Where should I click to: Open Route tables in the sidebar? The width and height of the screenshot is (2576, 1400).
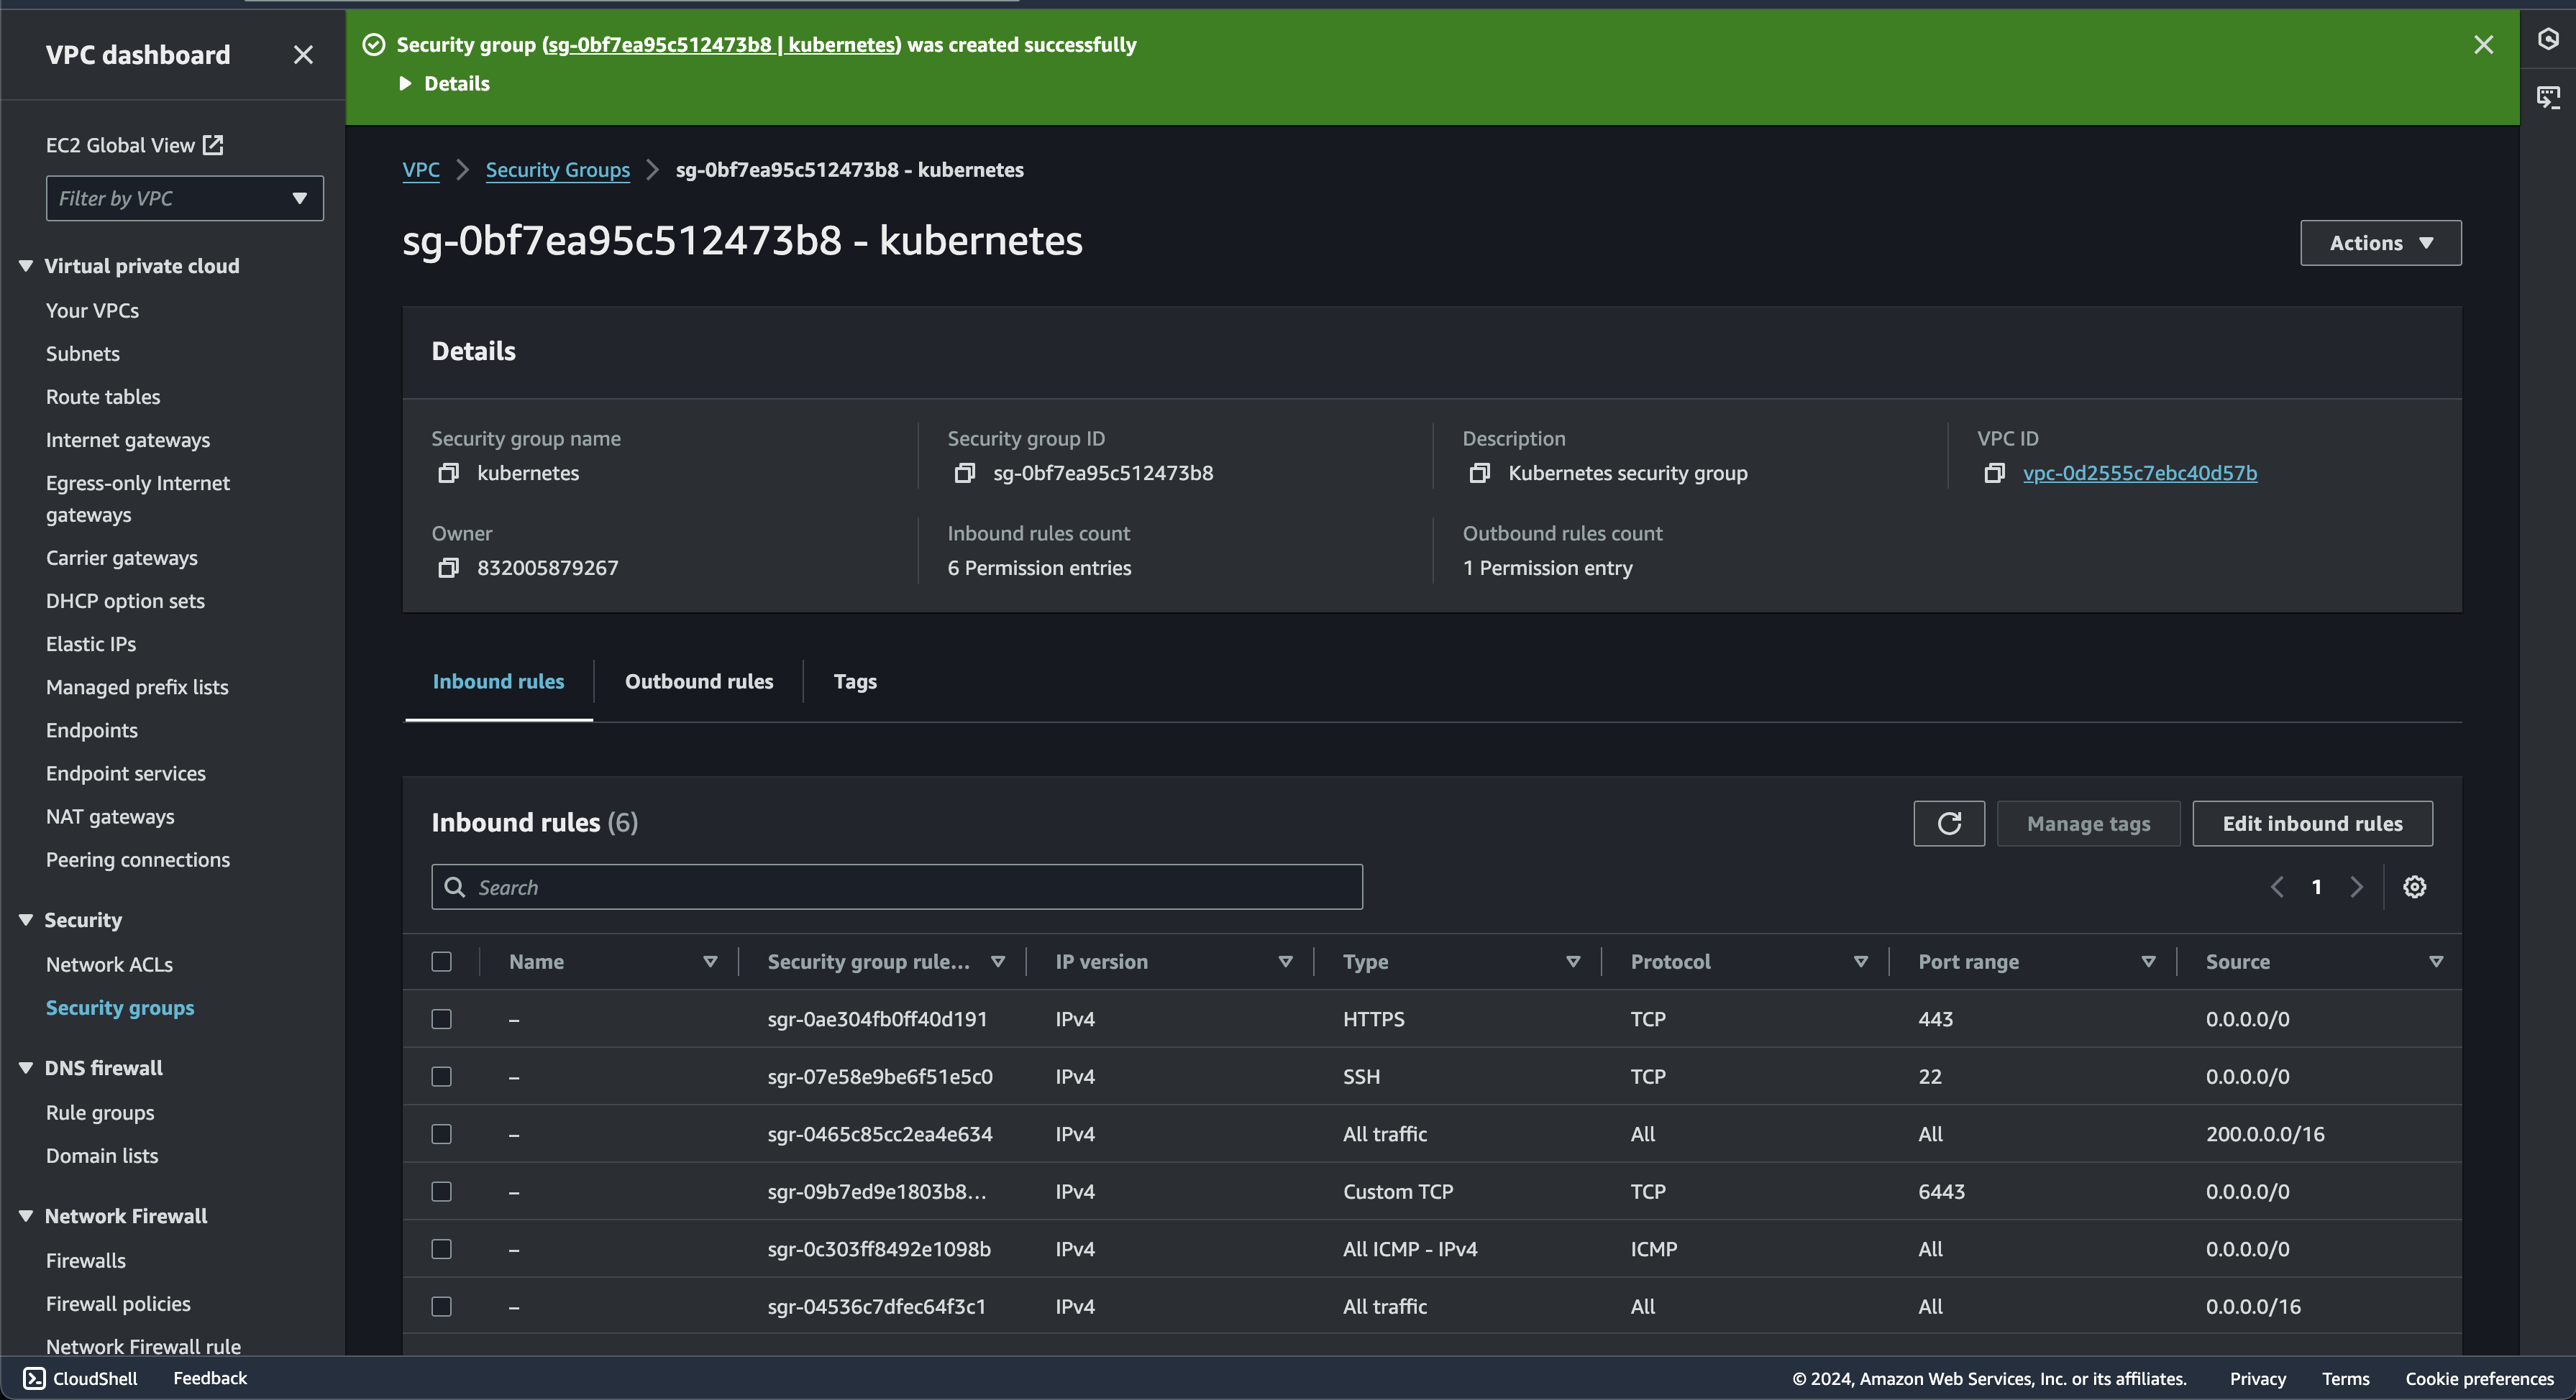[103, 397]
